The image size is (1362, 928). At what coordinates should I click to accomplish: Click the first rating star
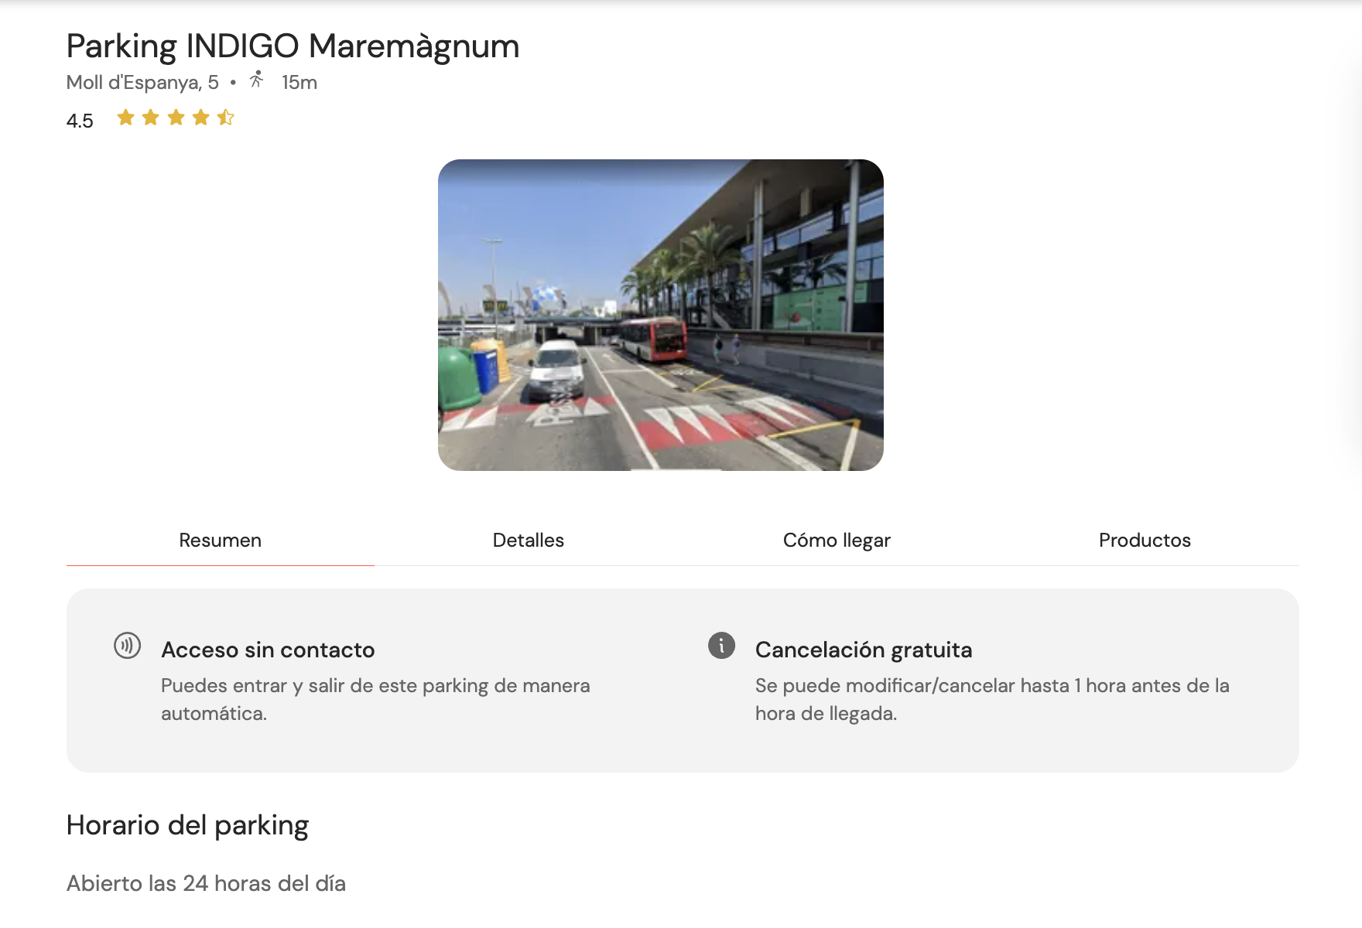(125, 118)
